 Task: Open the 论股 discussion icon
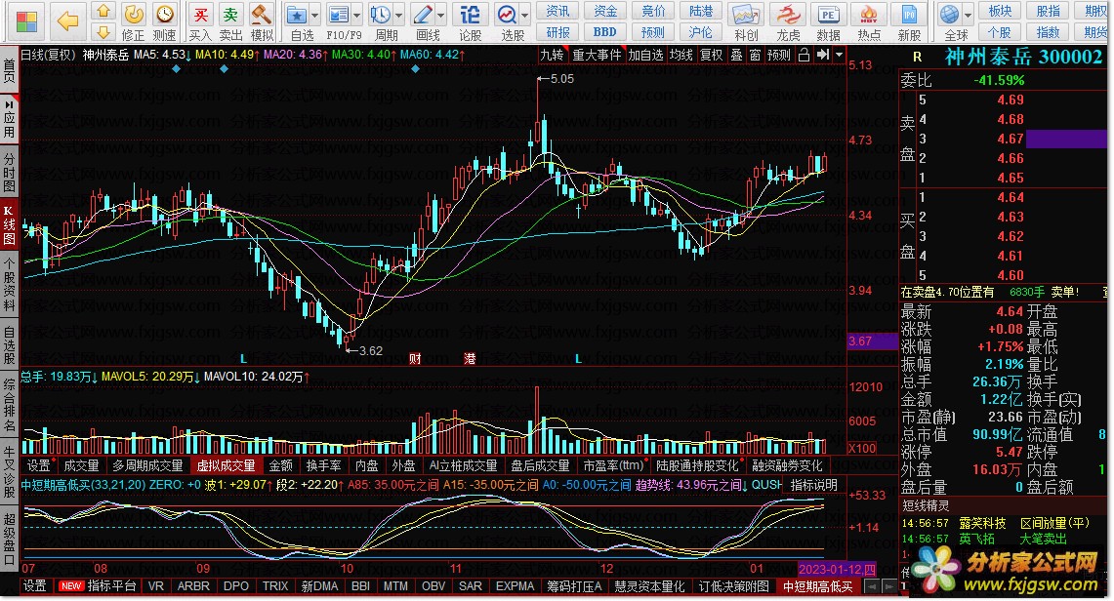470,15
